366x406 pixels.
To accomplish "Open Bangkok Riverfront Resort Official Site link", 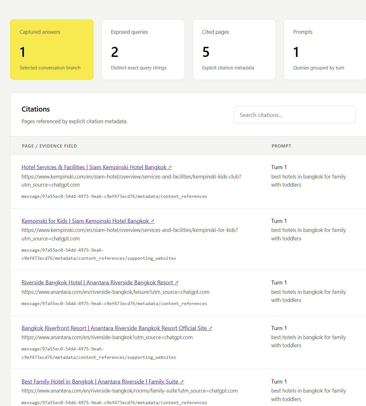I will point(117,328).
